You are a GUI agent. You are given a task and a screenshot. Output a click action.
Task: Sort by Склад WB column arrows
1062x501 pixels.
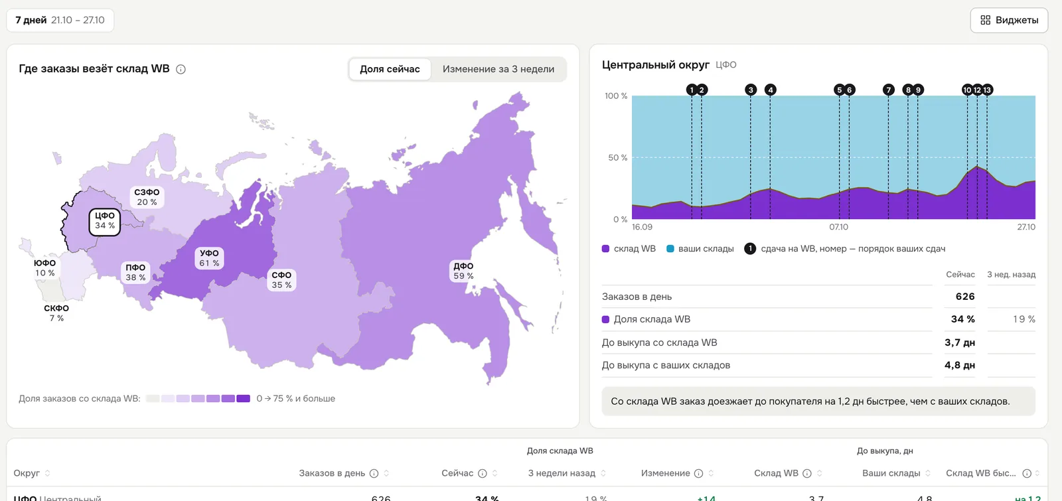820,473
